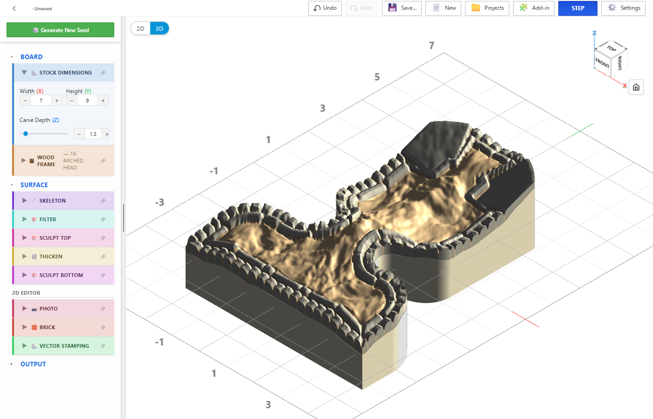
Task: Expand the Brick section
Action: (25, 327)
